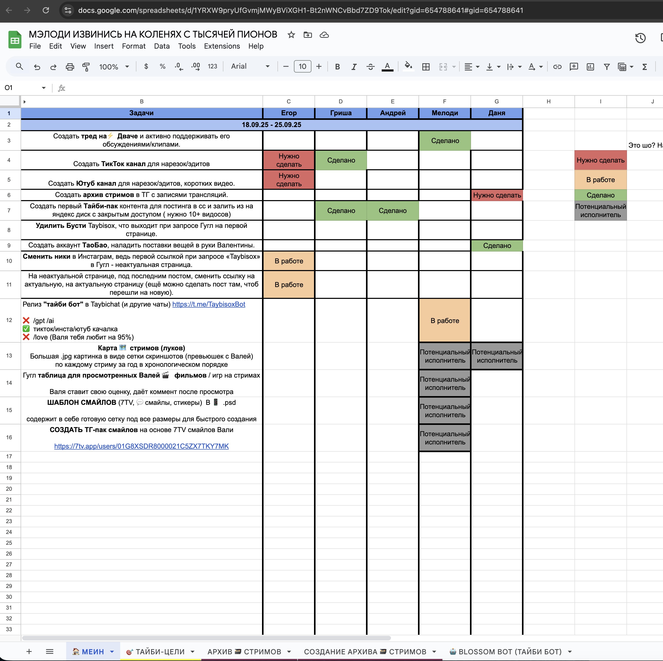Image resolution: width=663 pixels, height=661 pixels.
Task: Open version history clock icon
Action: [x=640, y=38]
